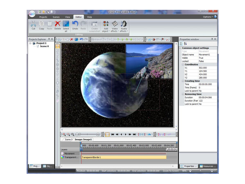Select the line tool in side toolbar
Viewport: 245px width, 184px height.
coord(57,60)
